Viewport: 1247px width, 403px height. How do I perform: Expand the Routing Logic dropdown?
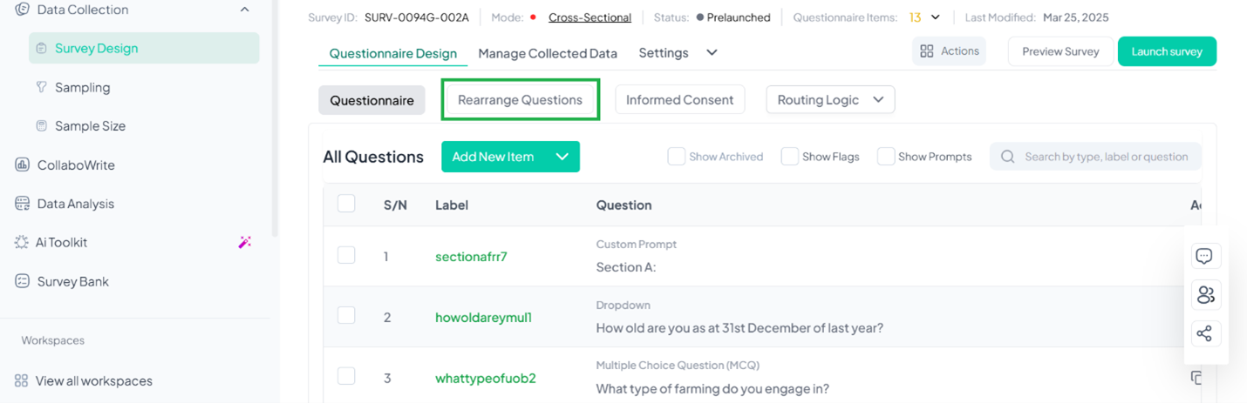click(x=830, y=100)
